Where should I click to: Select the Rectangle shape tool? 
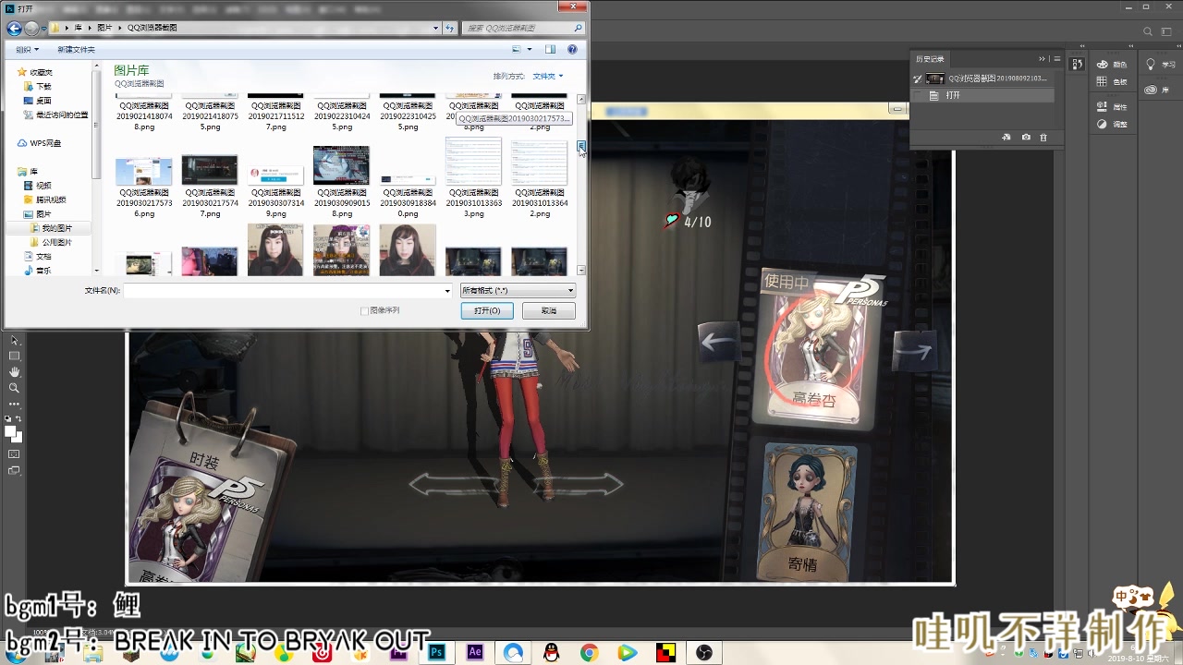tap(14, 356)
